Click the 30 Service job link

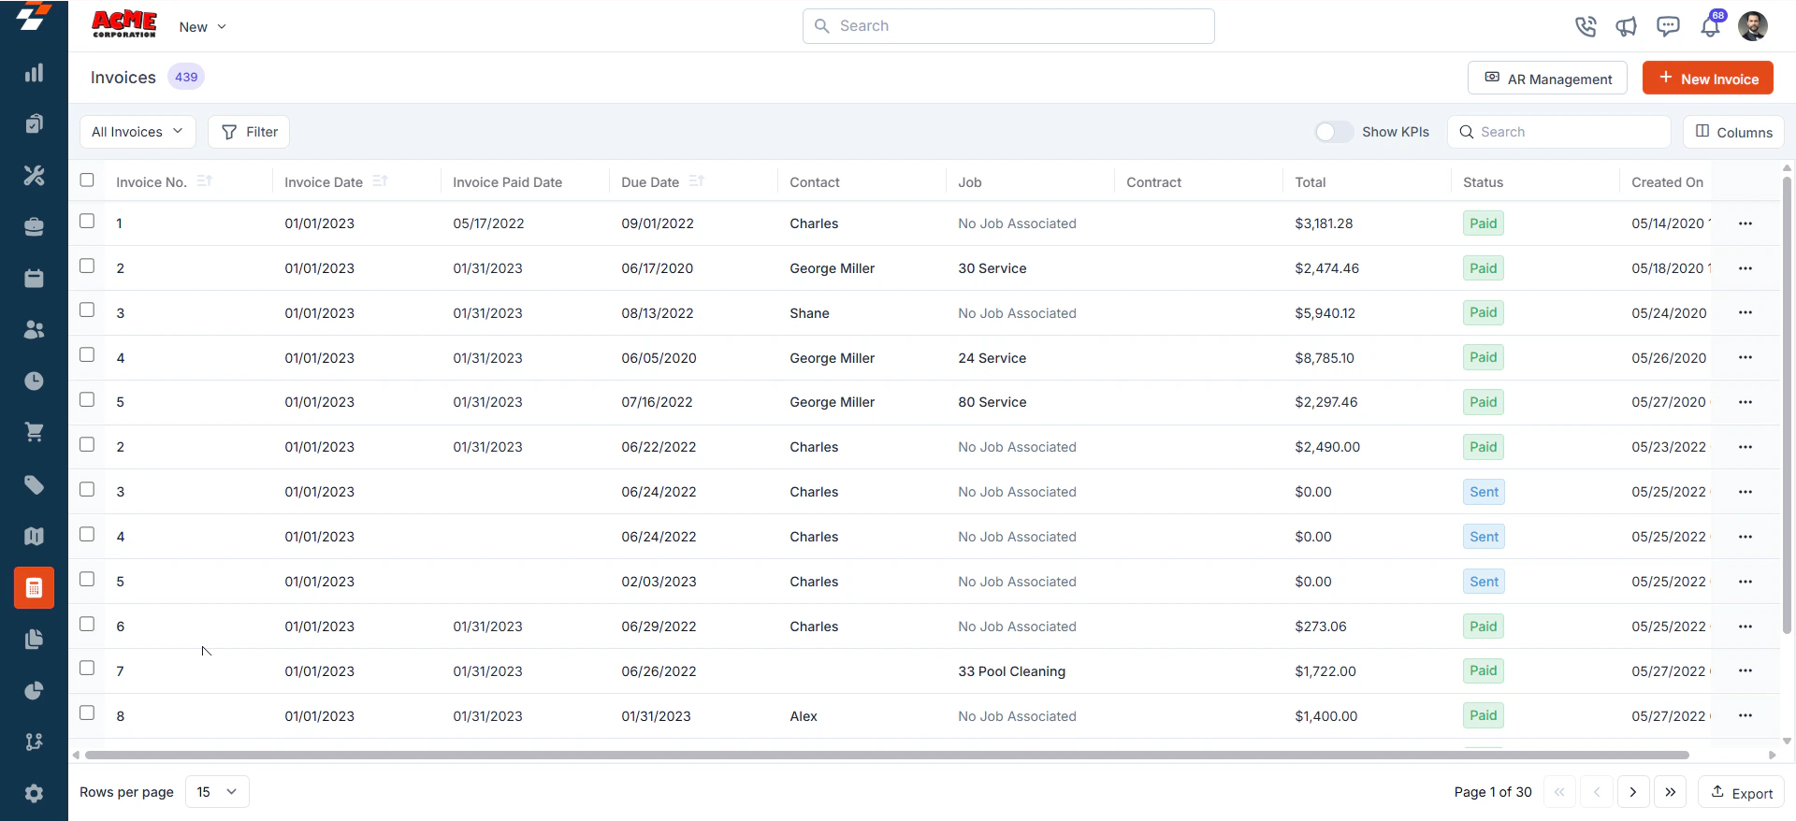pos(992,268)
